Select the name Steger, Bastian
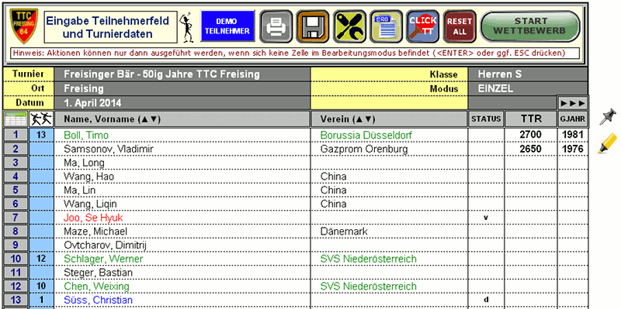Screen dimensions: 621x309 coord(99,273)
